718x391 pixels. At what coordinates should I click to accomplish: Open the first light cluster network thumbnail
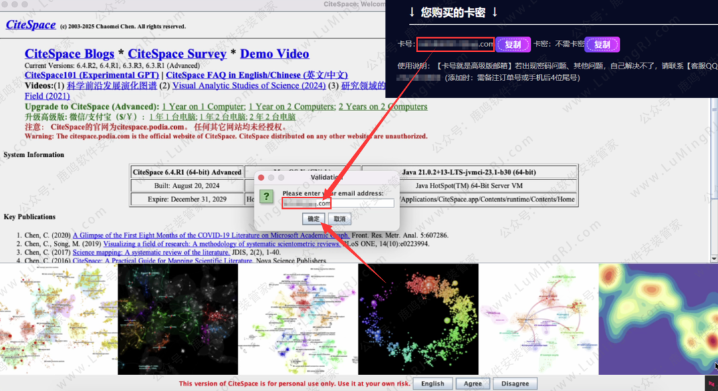click(x=59, y=319)
